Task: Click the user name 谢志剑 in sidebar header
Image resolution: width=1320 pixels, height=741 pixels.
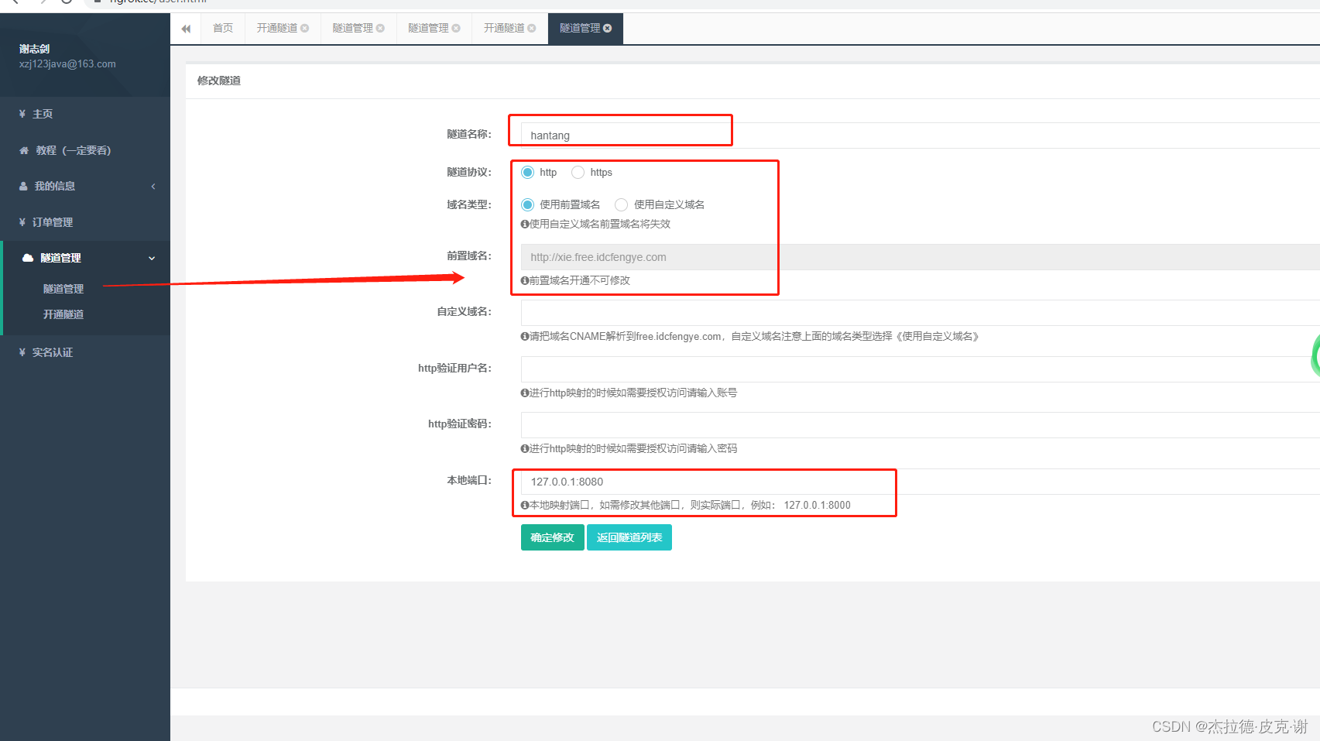Action: click(x=35, y=49)
